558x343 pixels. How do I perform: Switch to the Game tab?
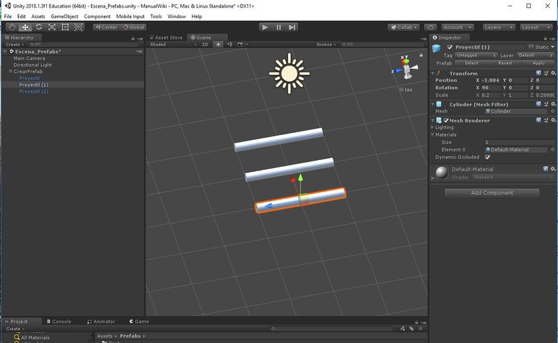(139, 321)
